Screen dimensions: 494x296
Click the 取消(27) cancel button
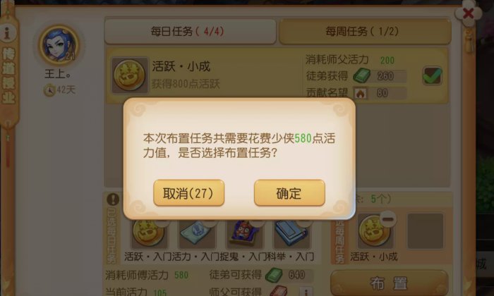188,193
